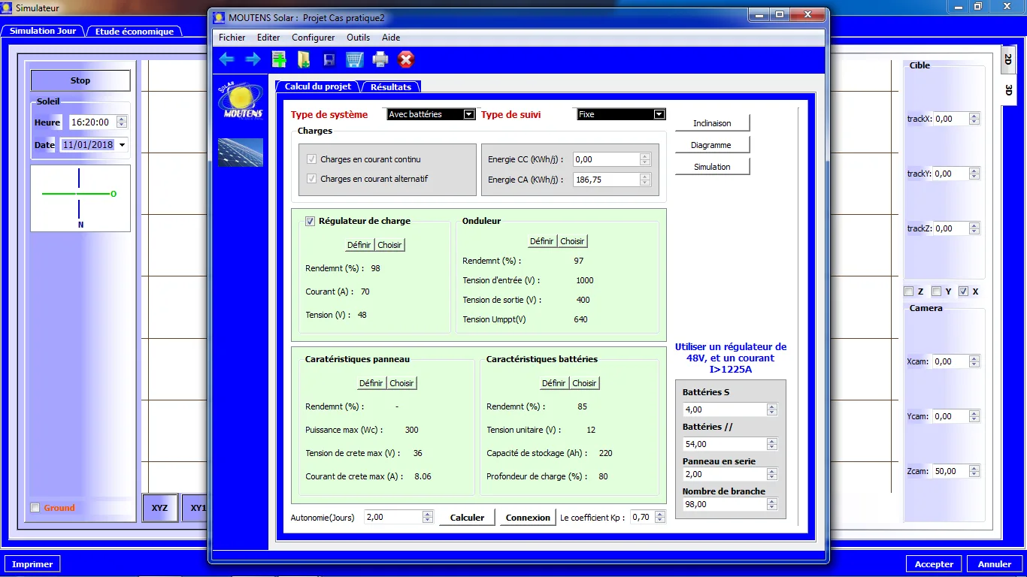The width and height of the screenshot is (1027, 577).
Task: Open the Outils menu
Action: pyautogui.click(x=359, y=37)
